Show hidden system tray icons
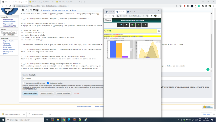 click(179, 120)
